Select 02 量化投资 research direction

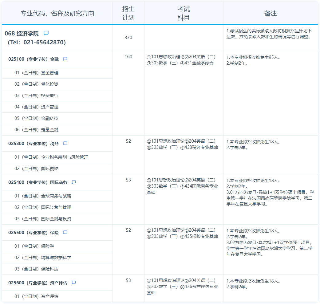pos(36,84)
